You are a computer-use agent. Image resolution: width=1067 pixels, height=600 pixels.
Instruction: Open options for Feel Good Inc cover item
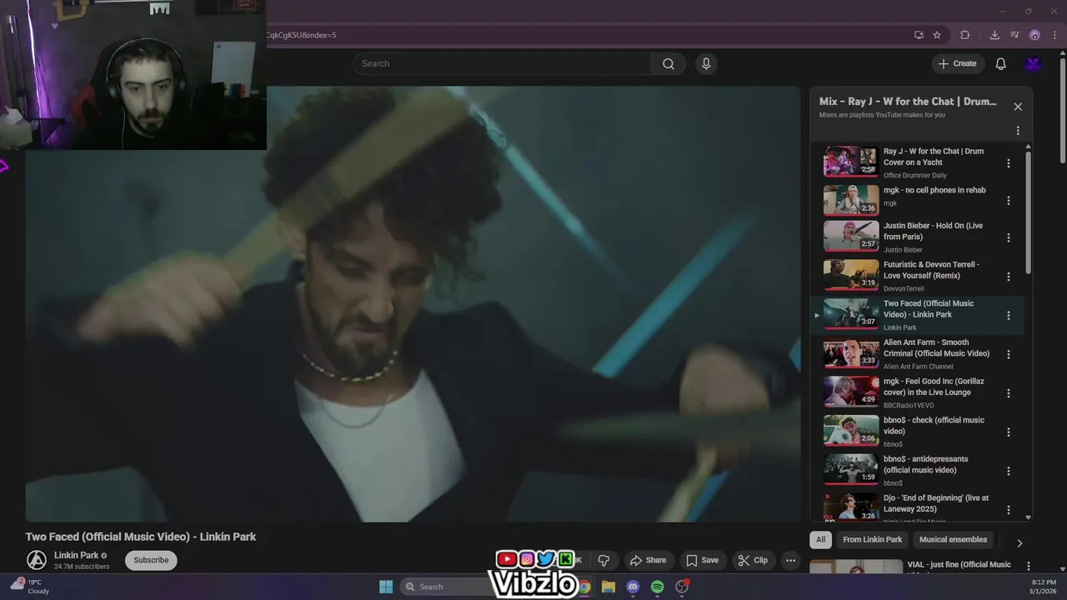(x=1009, y=393)
